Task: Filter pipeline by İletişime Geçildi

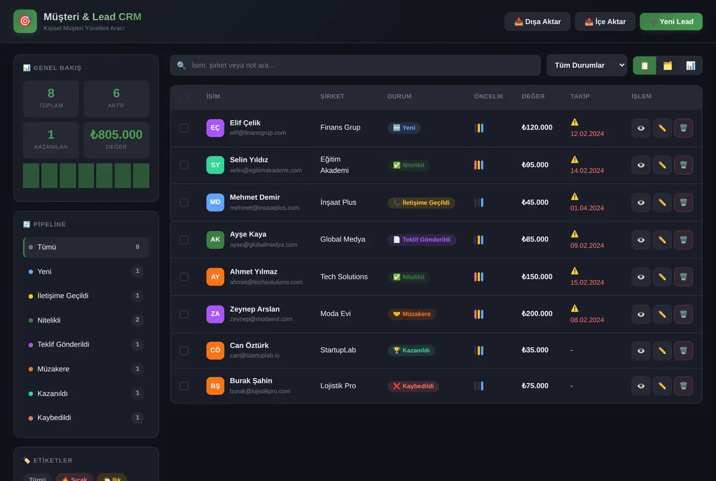Action: pos(86,296)
